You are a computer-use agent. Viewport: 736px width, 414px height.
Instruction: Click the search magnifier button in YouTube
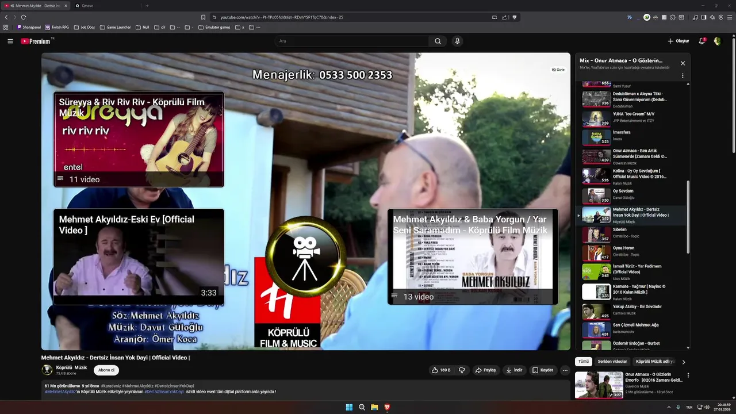(x=438, y=41)
